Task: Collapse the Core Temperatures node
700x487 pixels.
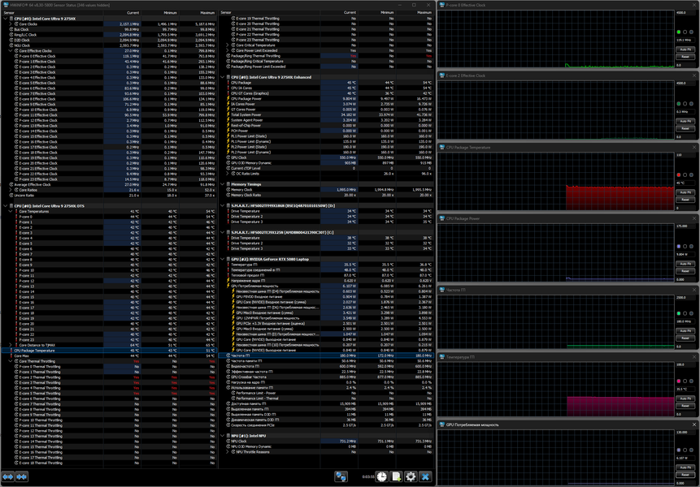Action: click(x=11, y=211)
